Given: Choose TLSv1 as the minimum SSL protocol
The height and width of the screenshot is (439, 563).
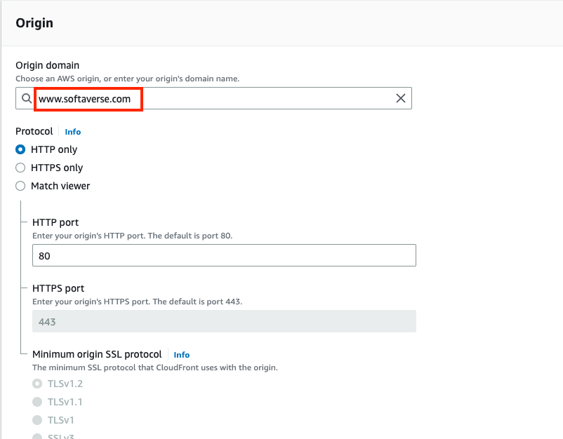Looking at the screenshot, I should 37,419.
